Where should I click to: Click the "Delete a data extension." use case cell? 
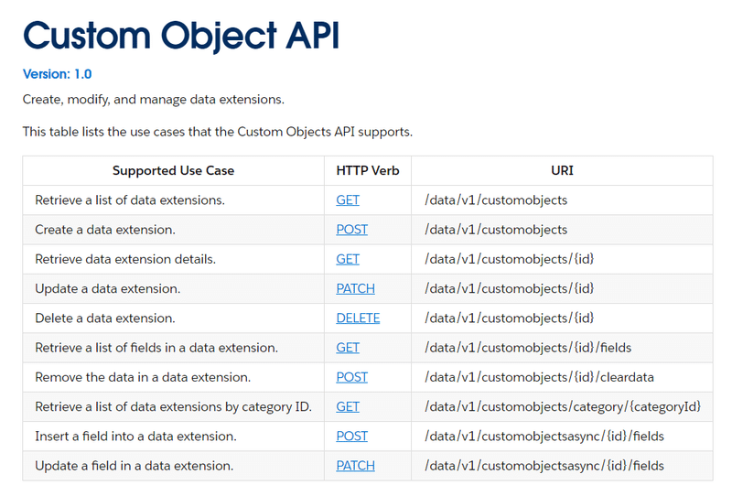tap(104, 318)
